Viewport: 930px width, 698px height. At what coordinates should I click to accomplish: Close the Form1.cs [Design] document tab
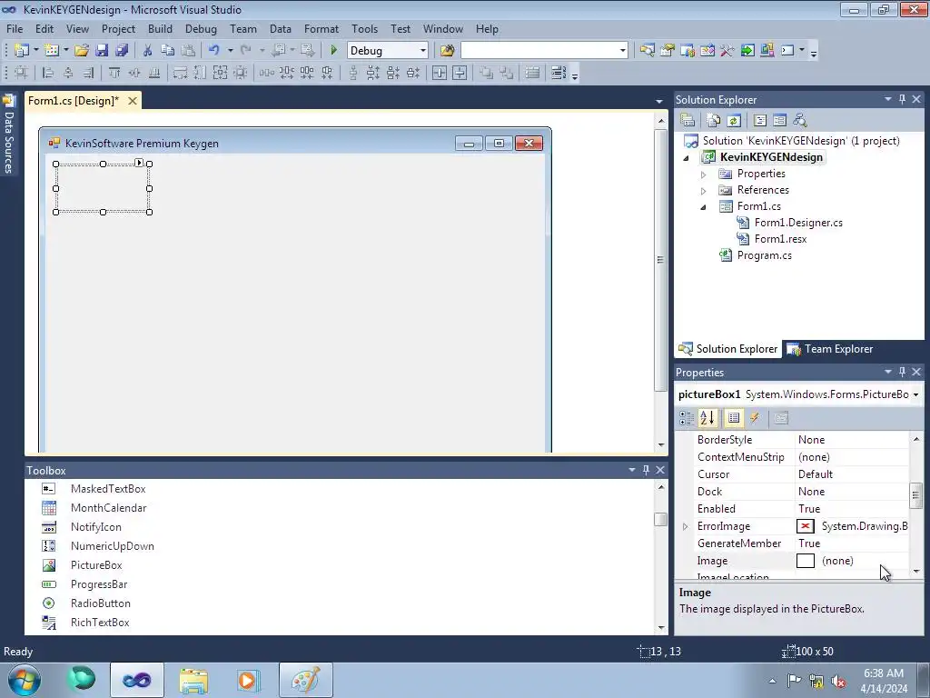[133, 101]
